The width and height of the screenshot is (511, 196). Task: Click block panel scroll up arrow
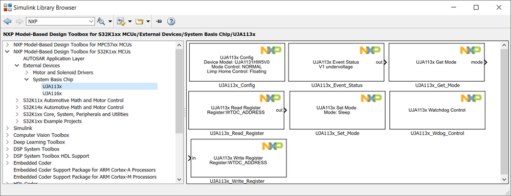(x=504, y=45)
